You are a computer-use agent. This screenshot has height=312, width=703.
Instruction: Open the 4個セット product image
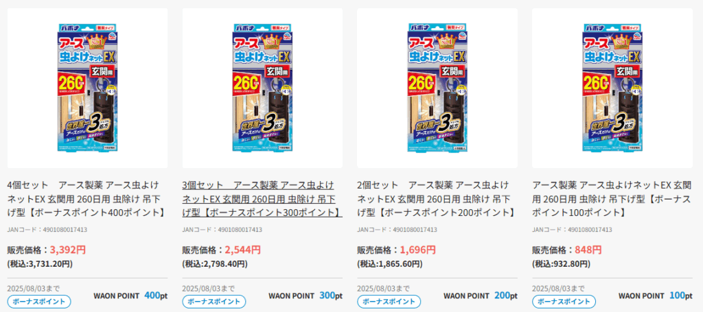click(87, 88)
